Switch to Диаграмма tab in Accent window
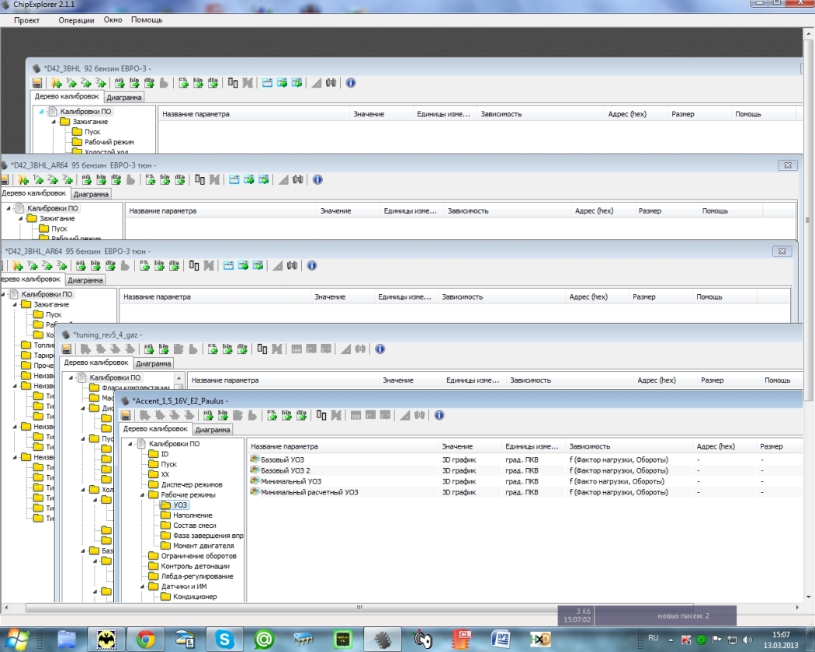815x652 pixels. coord(213,429)
